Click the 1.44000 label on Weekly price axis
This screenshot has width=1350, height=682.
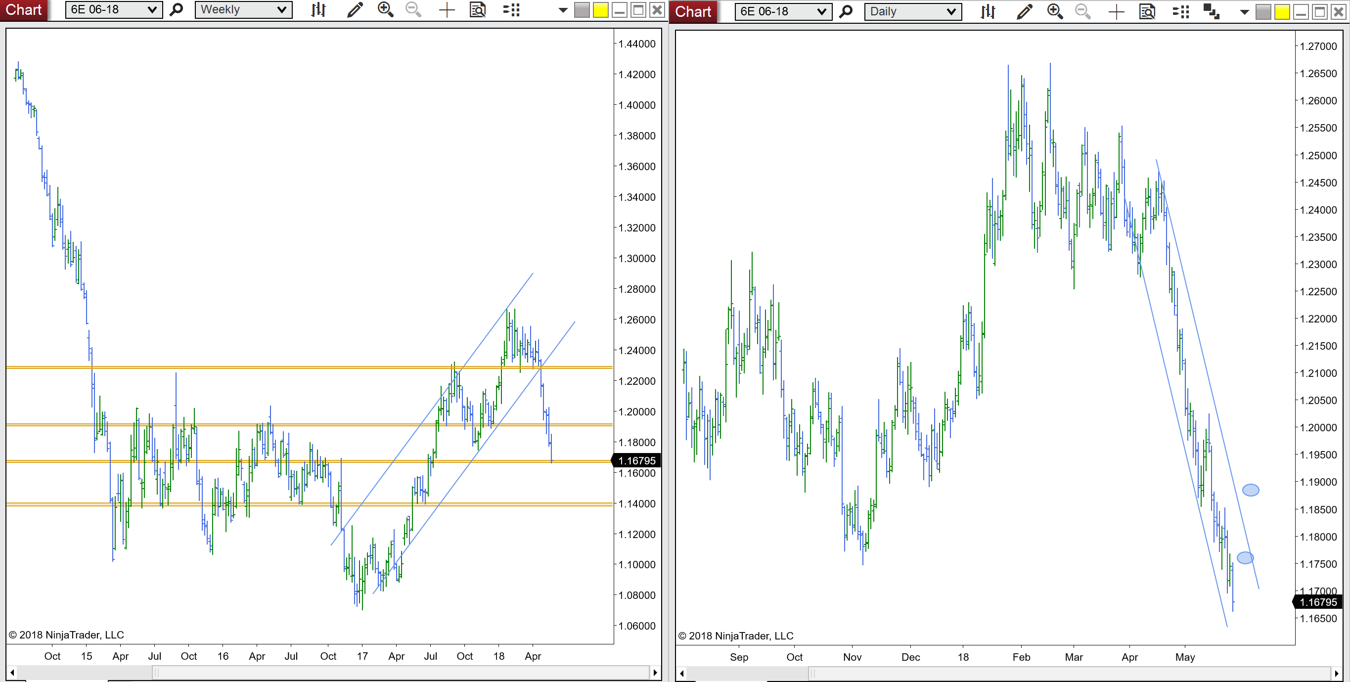pyautogui.click(x=637, y=44)
